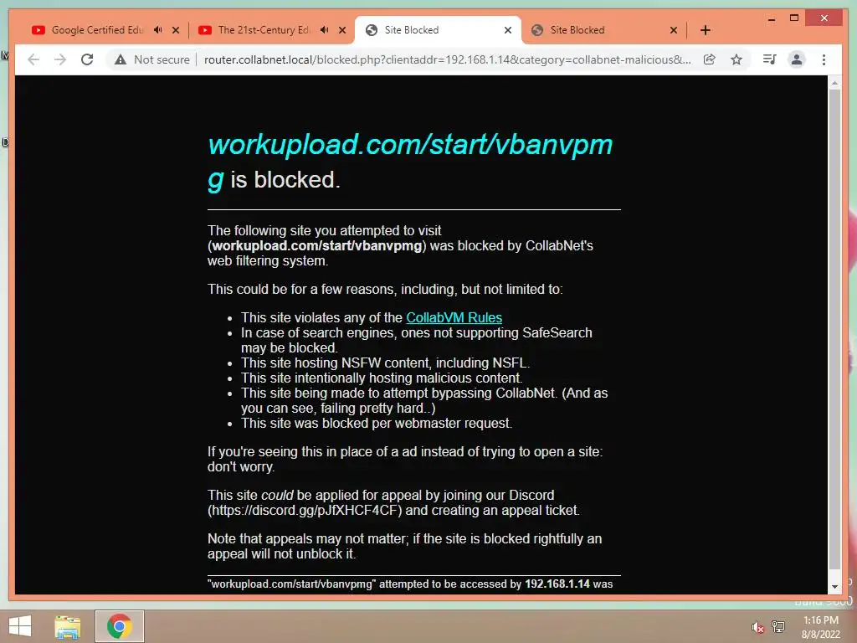Screen dimensions: 857x643
Task: Click the Chrome taskbar icon
Action: (x=119, y=626)
